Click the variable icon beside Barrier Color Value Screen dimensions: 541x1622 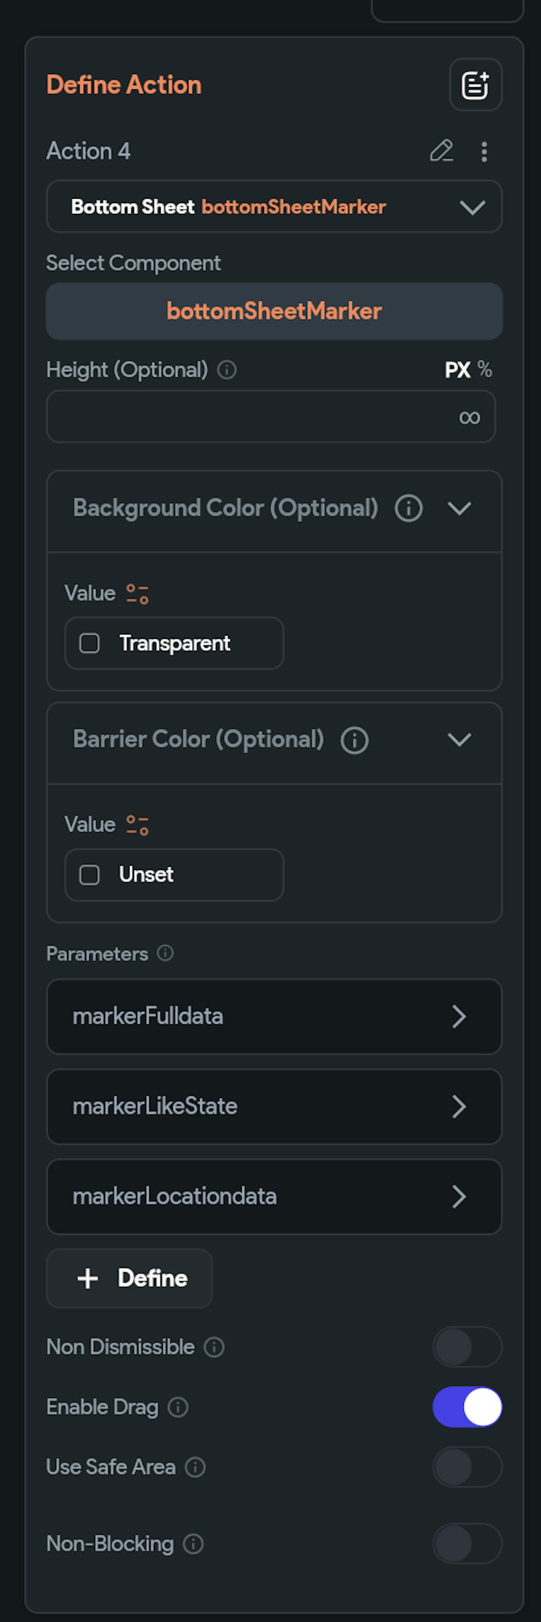click(137, 825)
